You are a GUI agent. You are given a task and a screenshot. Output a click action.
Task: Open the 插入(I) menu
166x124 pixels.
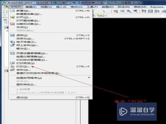click(61, 7)
